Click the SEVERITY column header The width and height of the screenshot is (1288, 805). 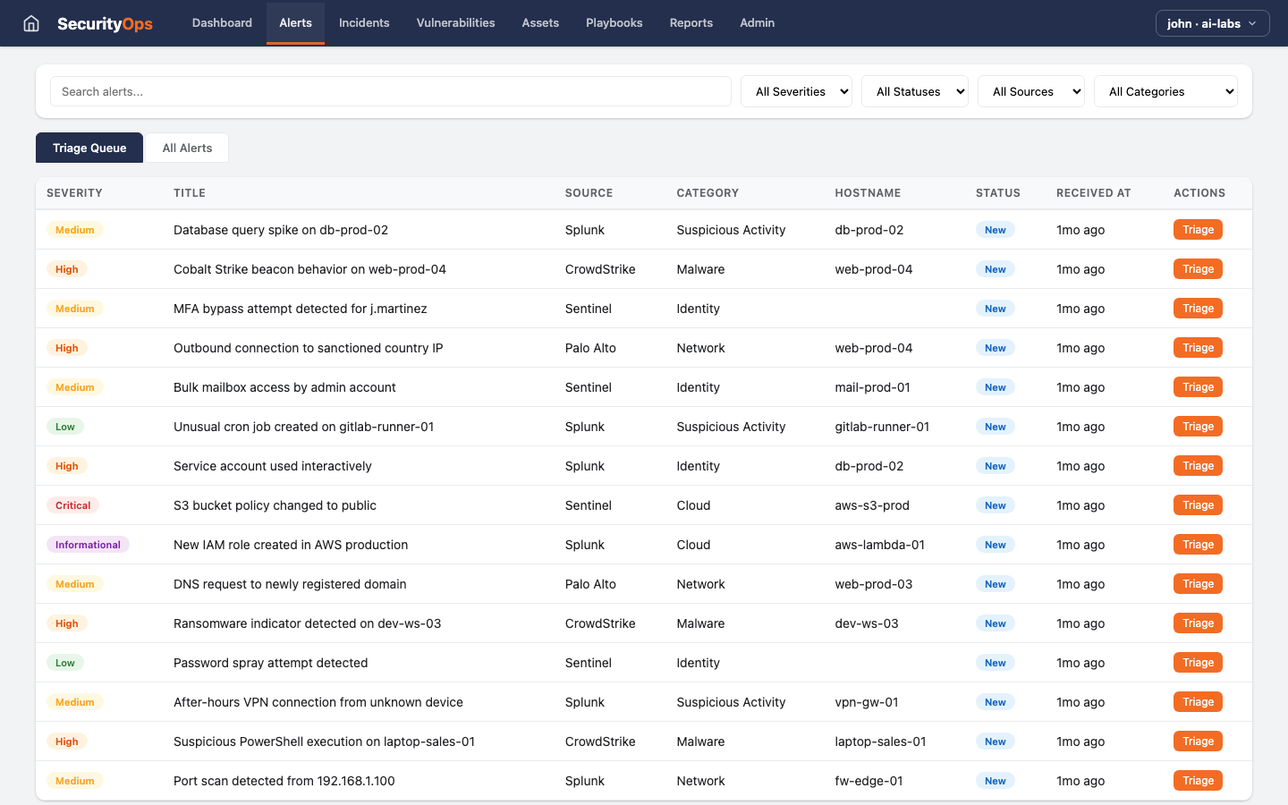(74, 192)
